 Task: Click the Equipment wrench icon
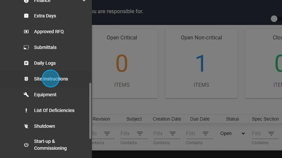pyautogui.click(x=26, y=94)
